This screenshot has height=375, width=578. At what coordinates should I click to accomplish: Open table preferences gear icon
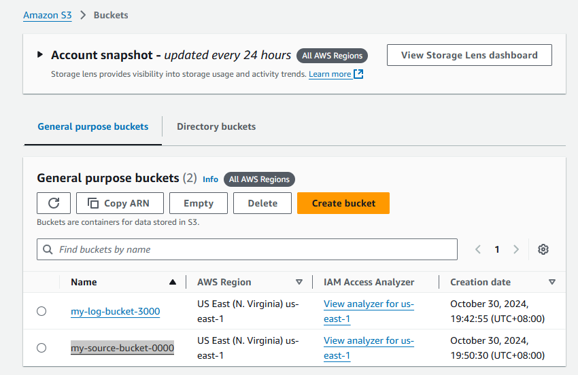(543, 249)
